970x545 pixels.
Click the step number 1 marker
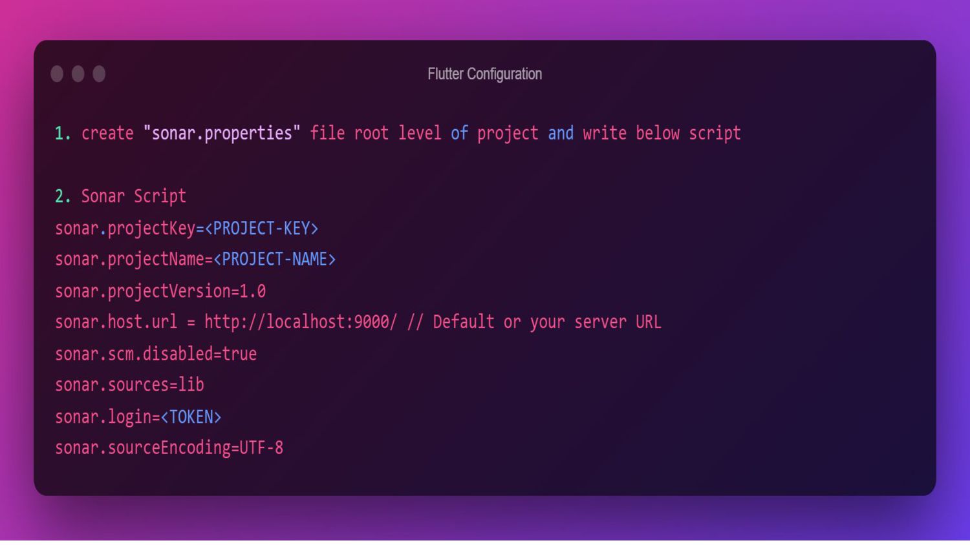[x=62, y=133]
